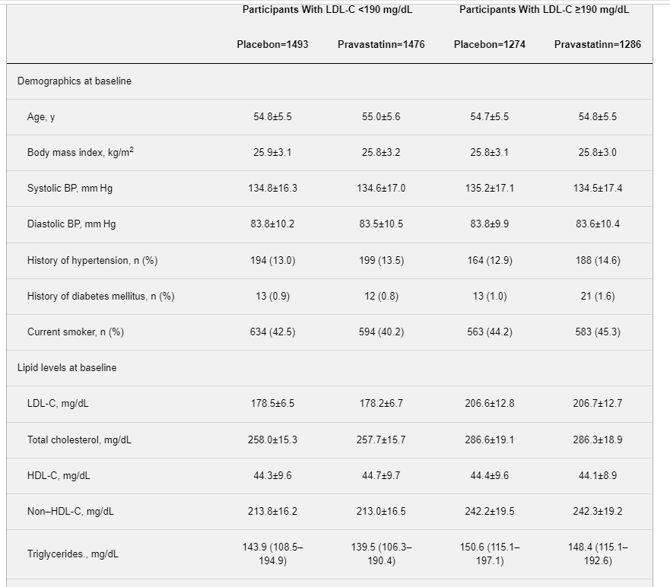
Task: Click the Current smoker value 634 (42.5)
Action: (272, 332)
